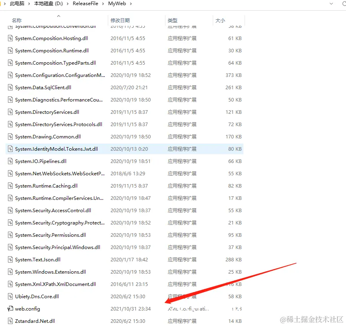The height and width of the screenshot is (326, 346).
Task: Click the Ubiety.Dns.Core.dll file icon
Action: (x=10, y=297)
